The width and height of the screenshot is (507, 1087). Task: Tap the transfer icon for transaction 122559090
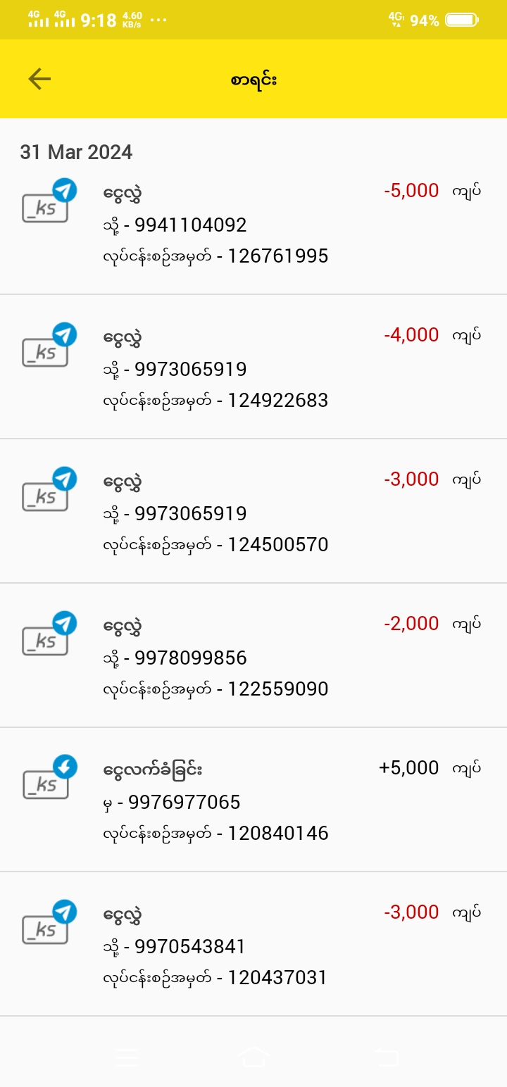(x=48, y=635)
